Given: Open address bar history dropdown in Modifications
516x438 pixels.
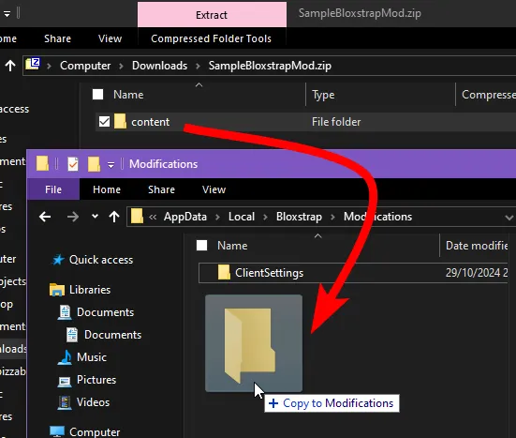Looking at the screenshot, I should pyautogui.click(x=509, y=218).
